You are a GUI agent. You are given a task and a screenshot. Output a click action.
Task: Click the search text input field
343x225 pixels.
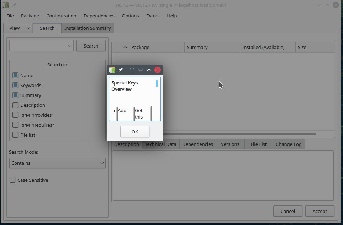[x=38, y=46]
